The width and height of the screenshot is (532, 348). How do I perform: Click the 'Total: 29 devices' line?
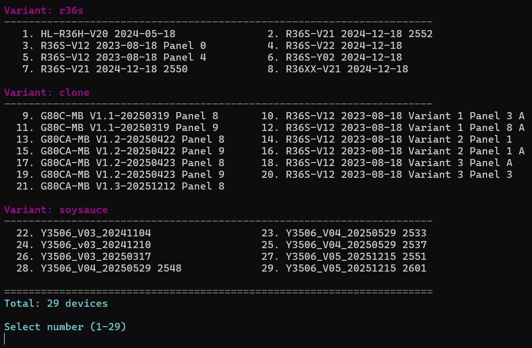pyautogui.click(x=56, y=303)
